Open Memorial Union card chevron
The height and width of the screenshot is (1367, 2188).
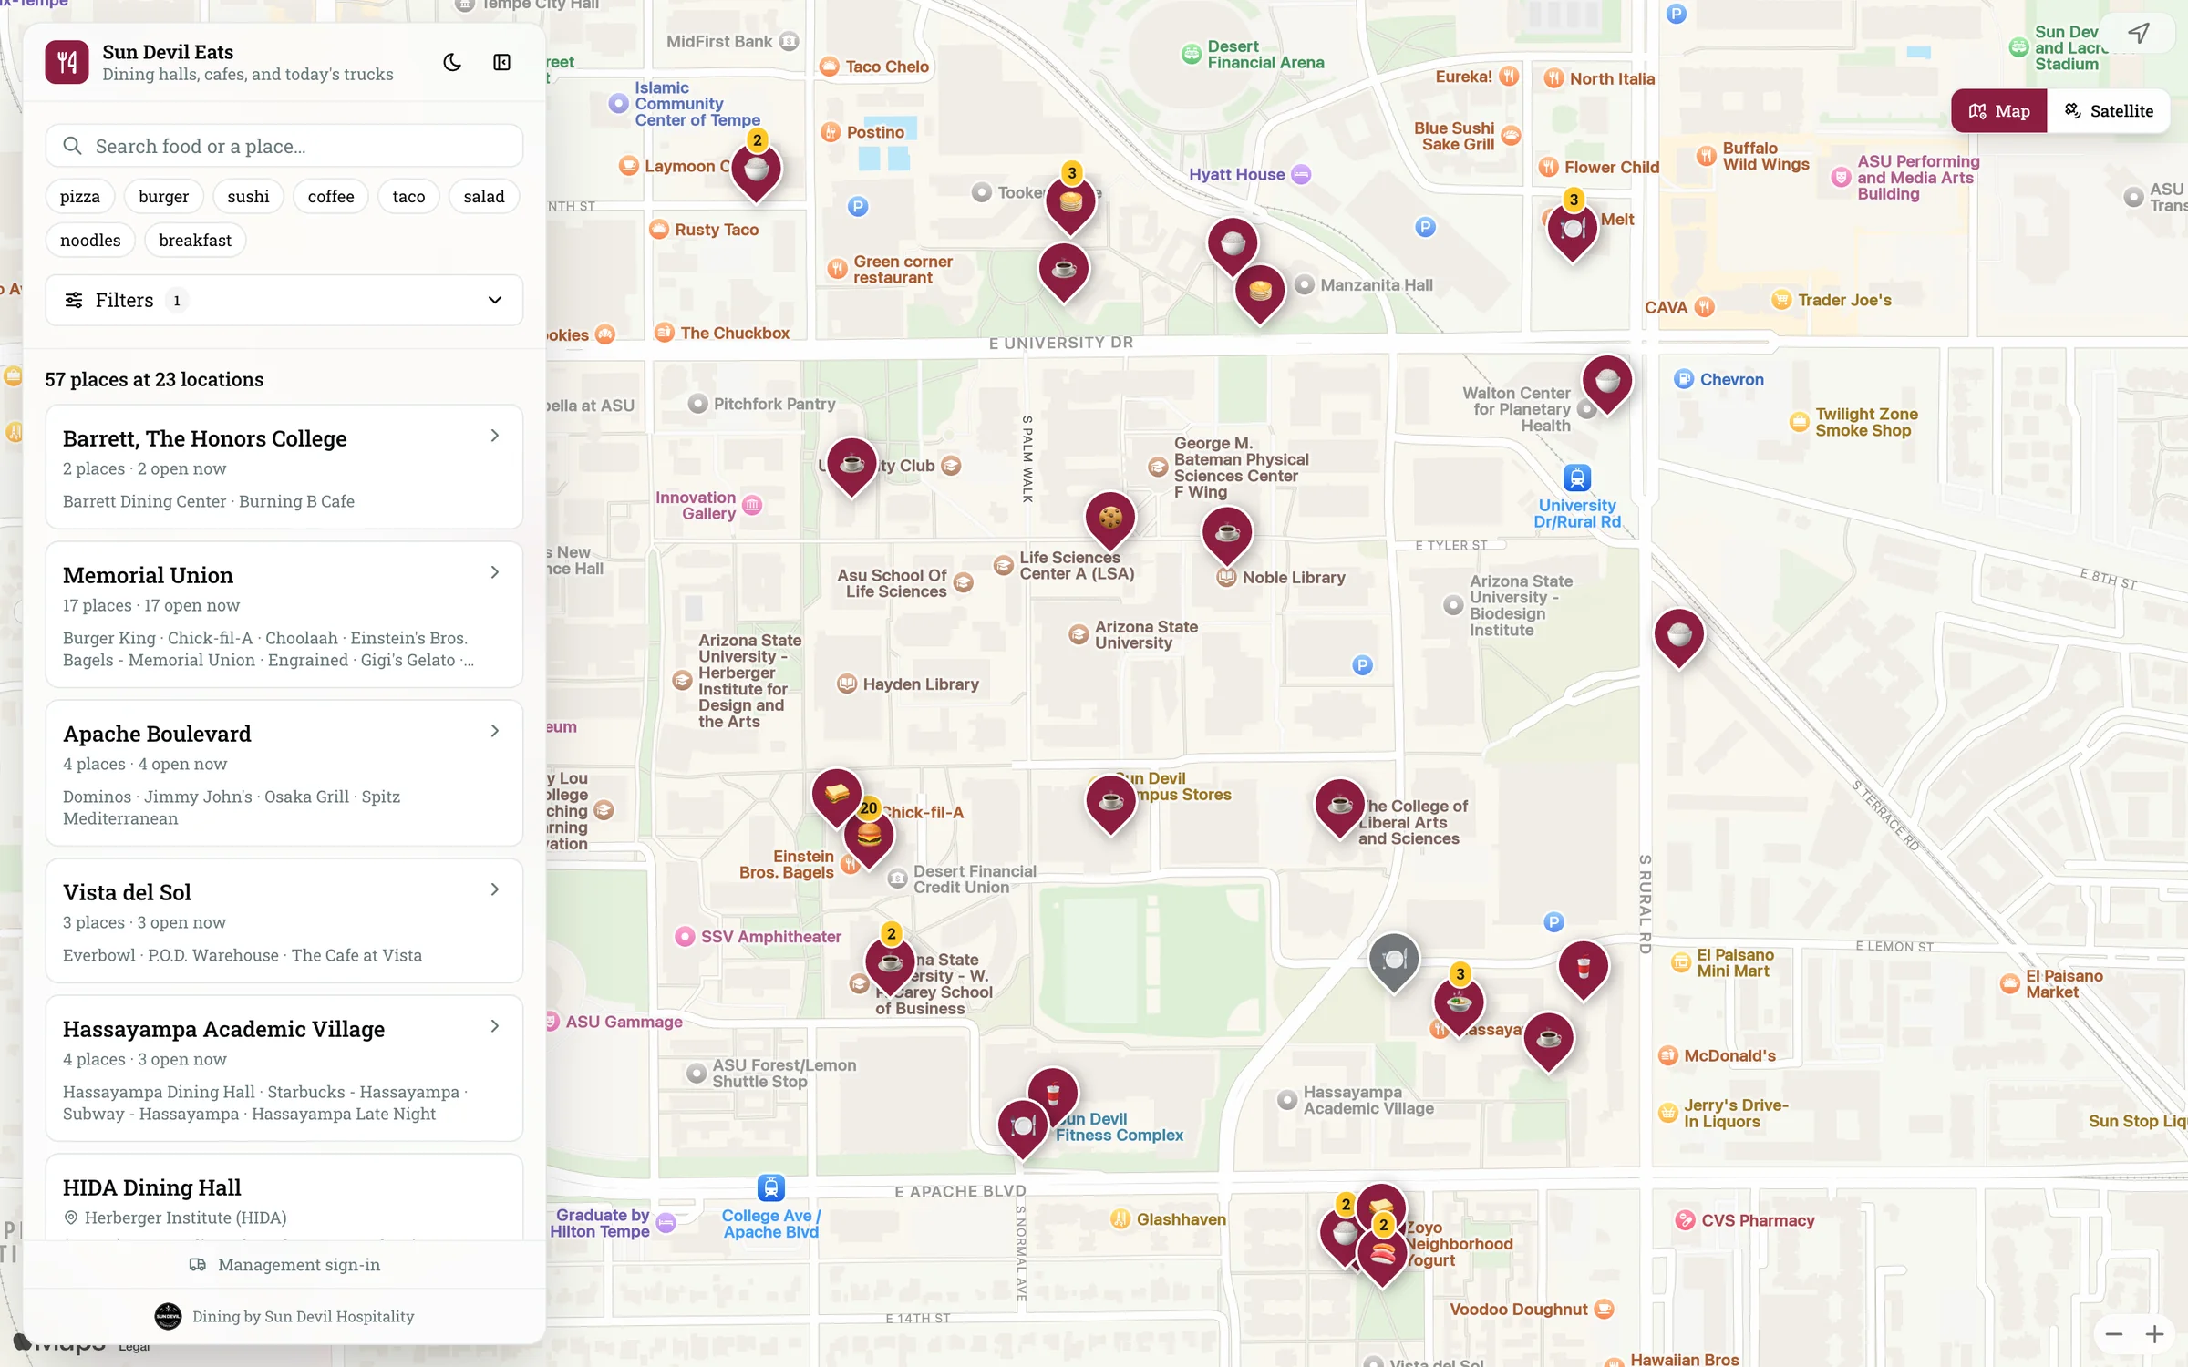click(x=494, y=572)
